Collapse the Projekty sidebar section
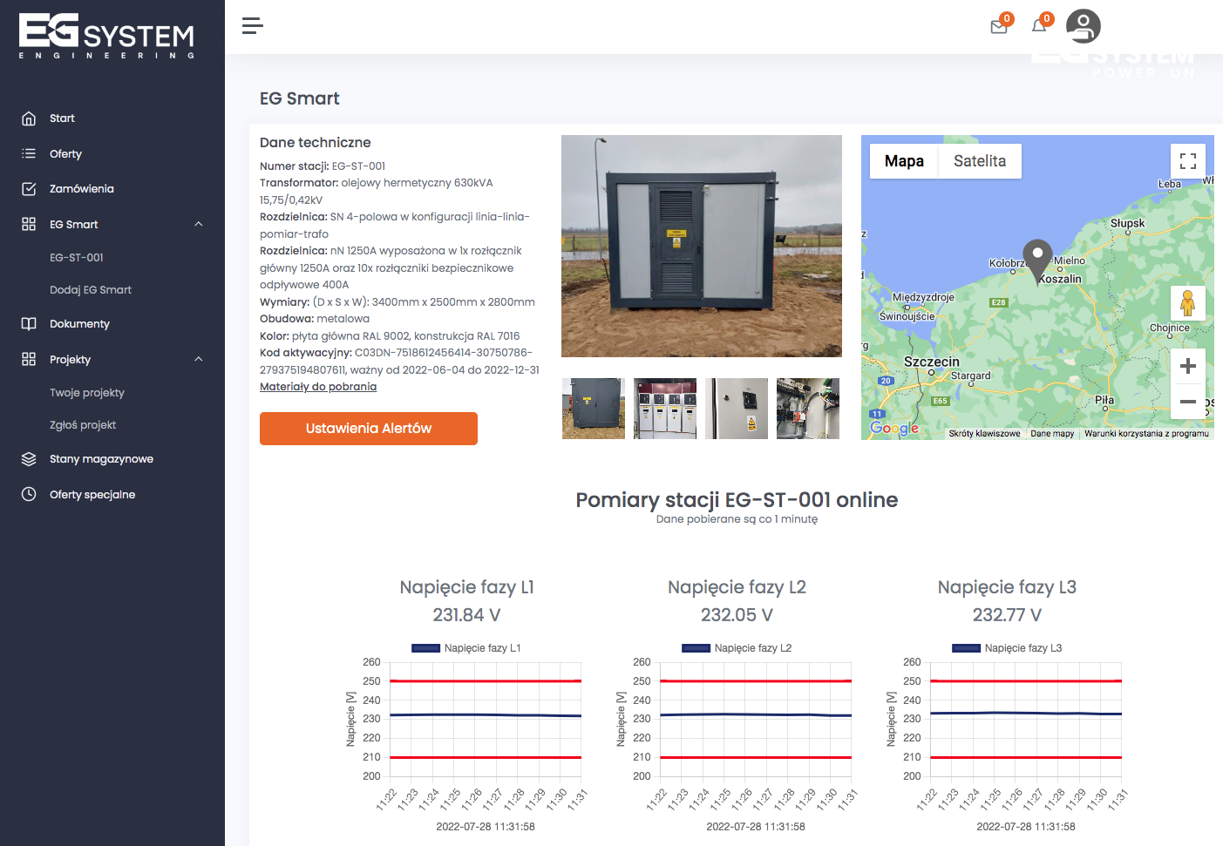 point(199,360)
